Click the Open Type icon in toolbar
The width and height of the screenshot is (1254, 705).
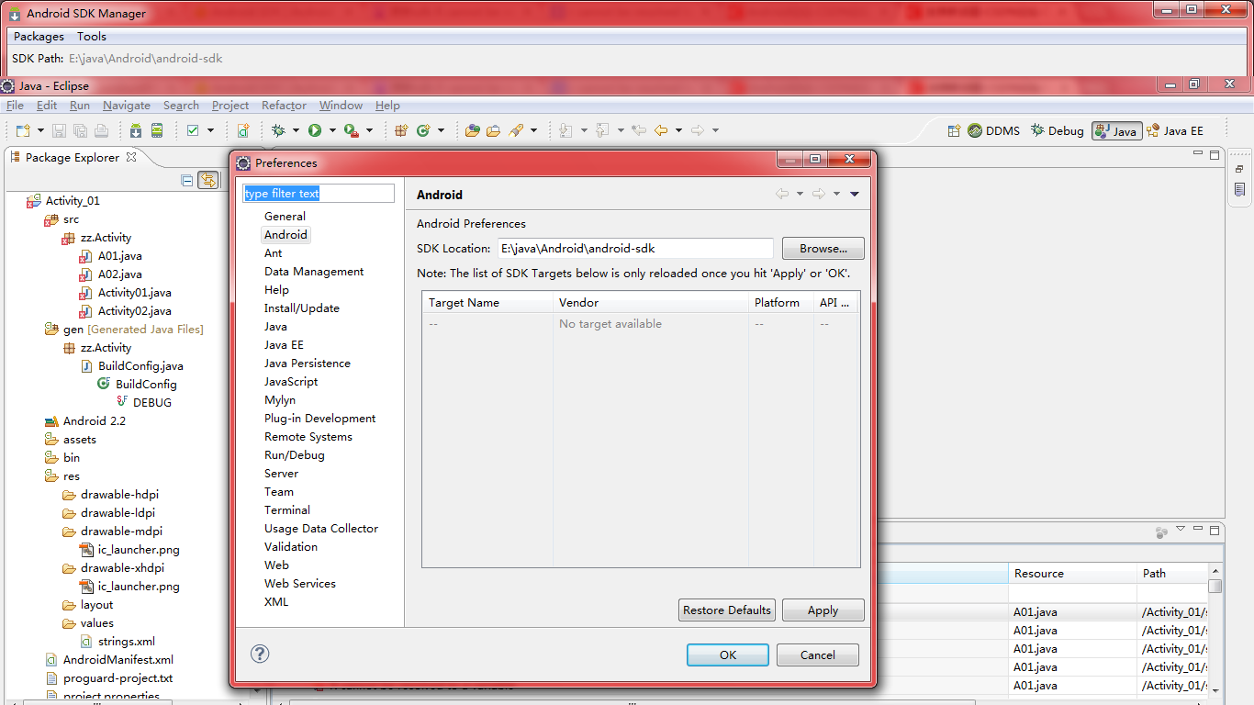coord(472,130)
